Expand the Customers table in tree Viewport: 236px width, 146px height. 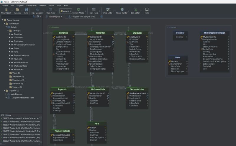pos(10,38)
